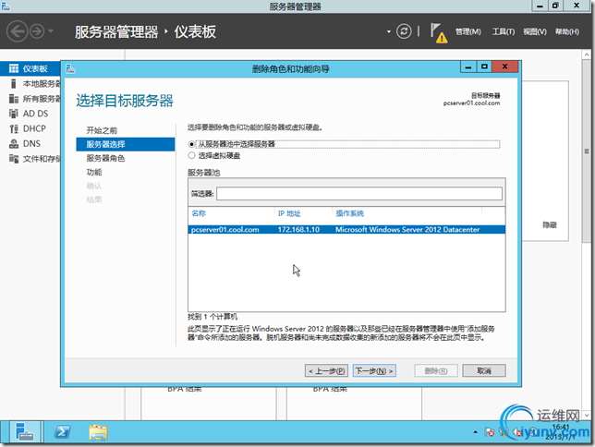Click the action center flag tray icon
595x447 pixels.
(x=490, y=432)
